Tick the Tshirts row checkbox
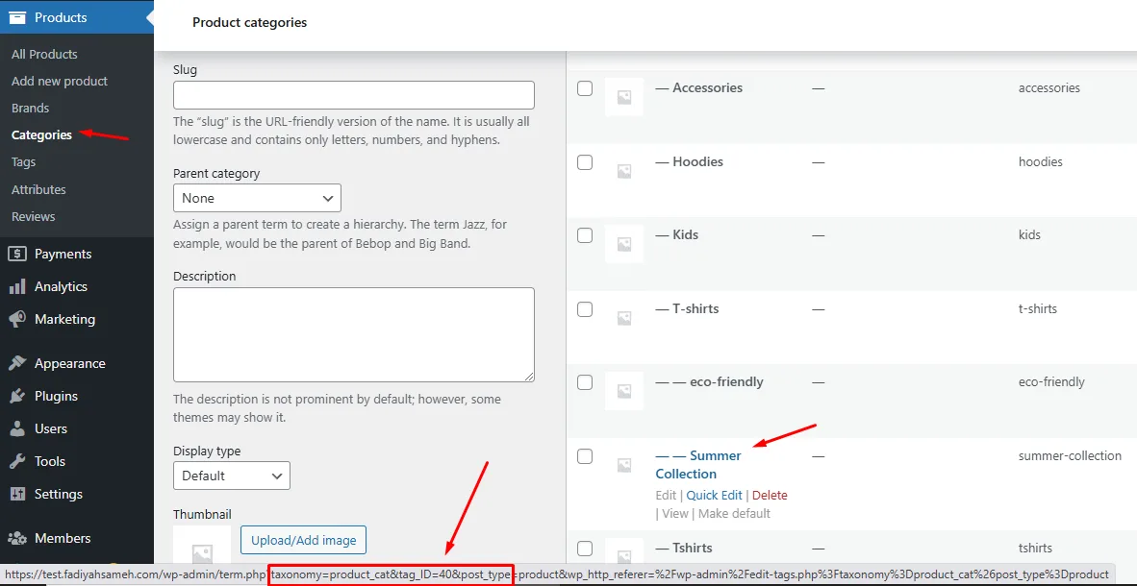The image size is (1137, 586). pyautogui.click(x=585, y=549)
